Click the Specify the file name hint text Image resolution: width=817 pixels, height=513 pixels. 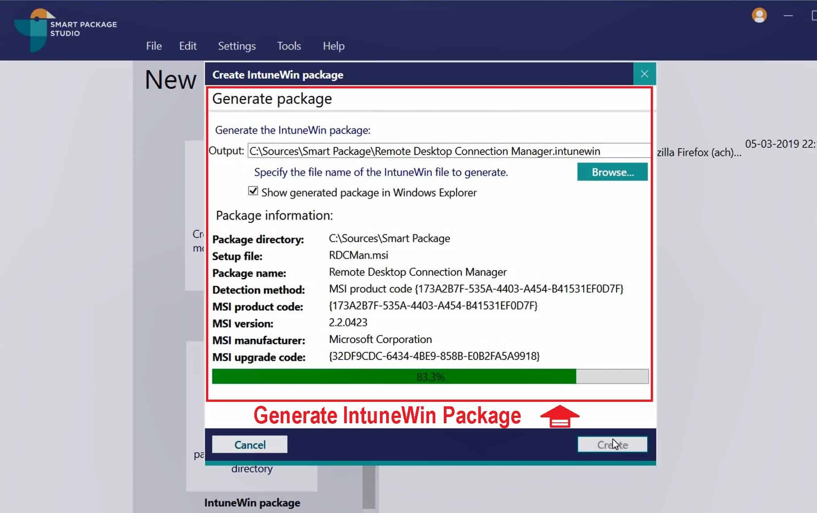pos(381,172)
